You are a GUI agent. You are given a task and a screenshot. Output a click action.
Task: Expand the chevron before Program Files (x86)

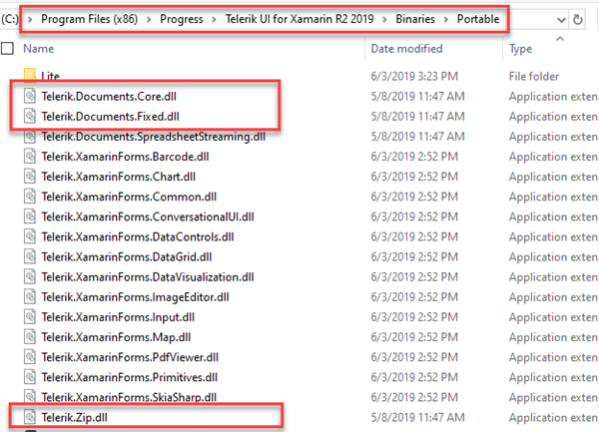point(30,19)
